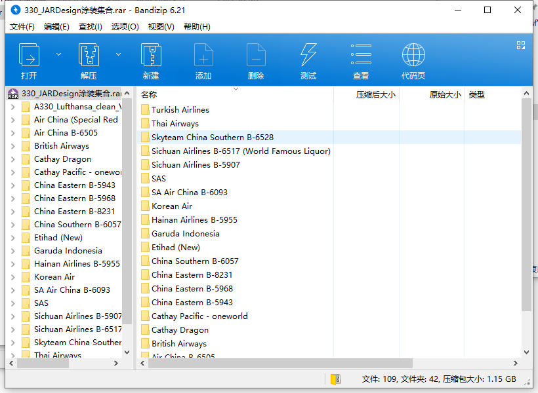Viewport: 538px width, 393px height.
Task: Click the RAR archive root icon in tree
Action: pos(13,94)
